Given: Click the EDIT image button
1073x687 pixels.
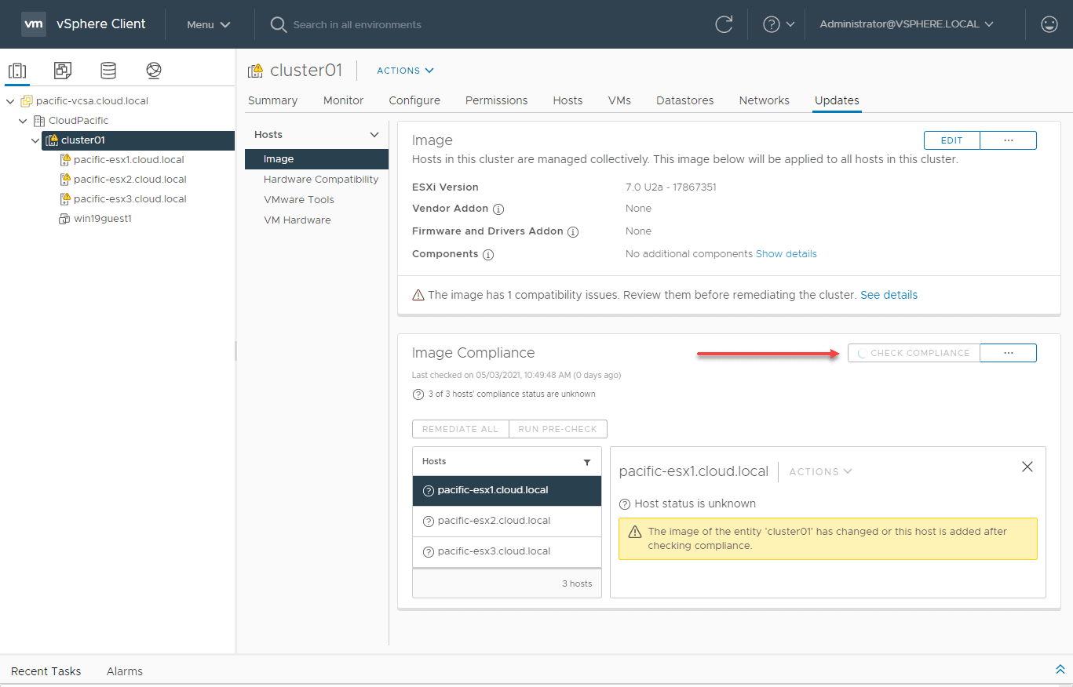Looking at the screenshot, I should point(951,140).
